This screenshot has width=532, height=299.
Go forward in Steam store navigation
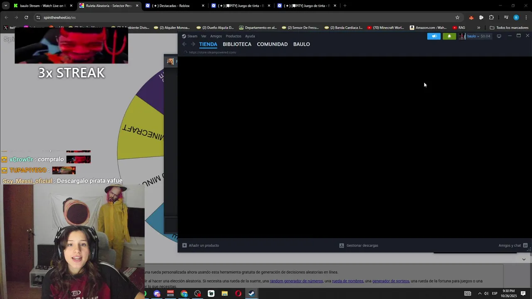click(x=193, y=44)
